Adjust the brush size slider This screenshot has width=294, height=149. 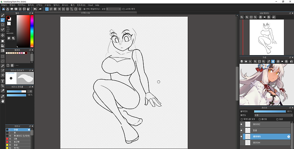16,91
